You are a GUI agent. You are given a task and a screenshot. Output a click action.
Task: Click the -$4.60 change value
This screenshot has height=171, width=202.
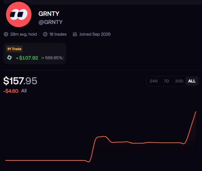pos(11,91)
